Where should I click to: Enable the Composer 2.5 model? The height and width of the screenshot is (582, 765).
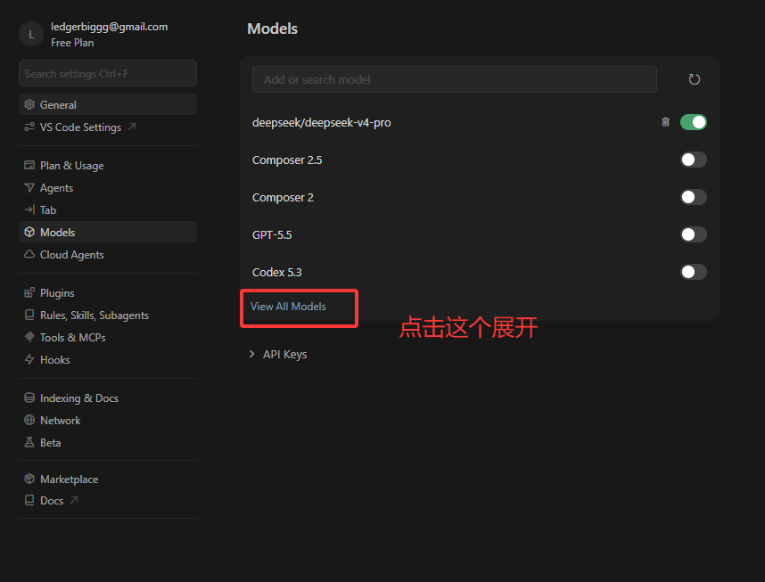click(x=694, y=160)
